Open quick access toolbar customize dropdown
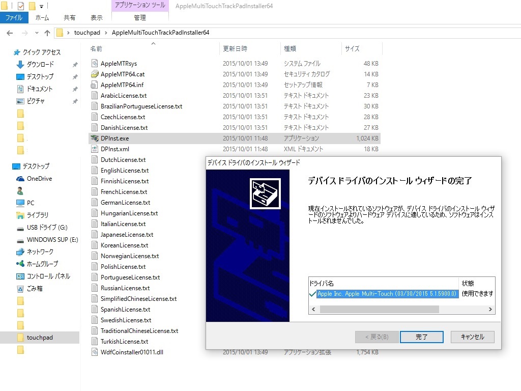 [x=42, y=6]
